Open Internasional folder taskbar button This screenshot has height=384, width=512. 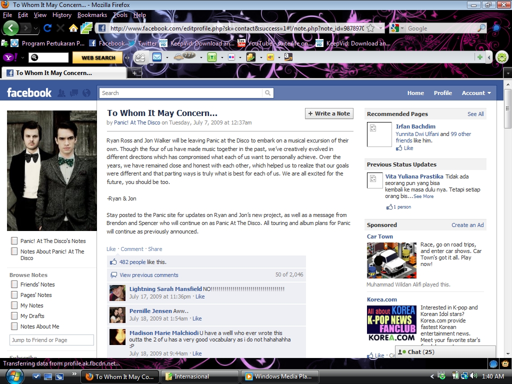click(x=200, y=376)
